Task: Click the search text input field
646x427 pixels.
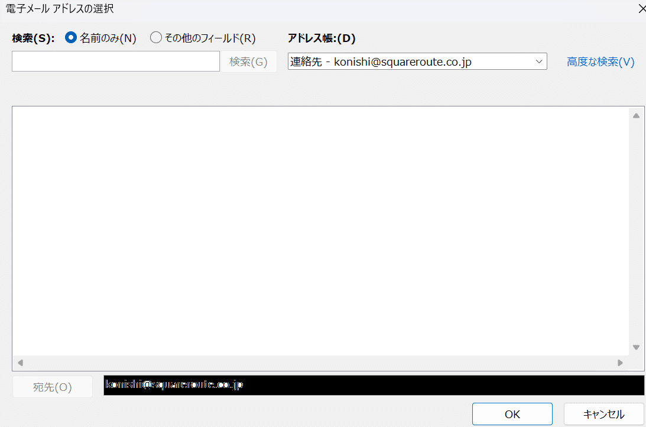Action: (x=116, y=62)
